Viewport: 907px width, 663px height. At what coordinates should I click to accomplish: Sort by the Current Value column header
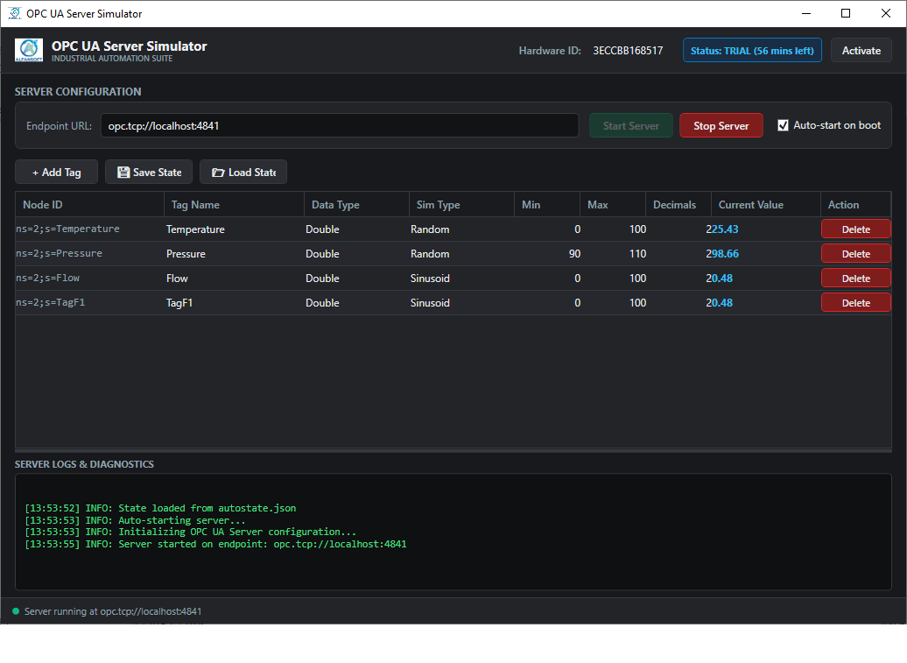[765, 205]
